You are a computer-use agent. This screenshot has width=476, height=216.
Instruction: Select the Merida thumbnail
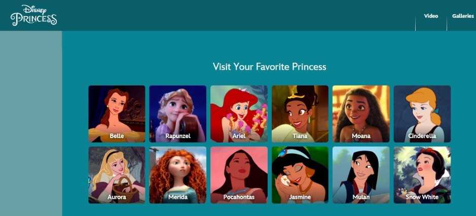(x=178, y=175)
